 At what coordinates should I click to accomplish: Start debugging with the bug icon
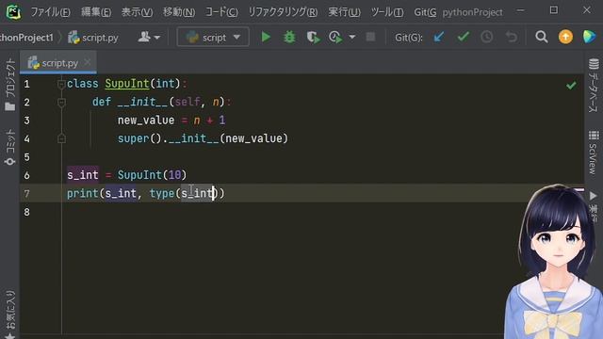tap(289, 37)
